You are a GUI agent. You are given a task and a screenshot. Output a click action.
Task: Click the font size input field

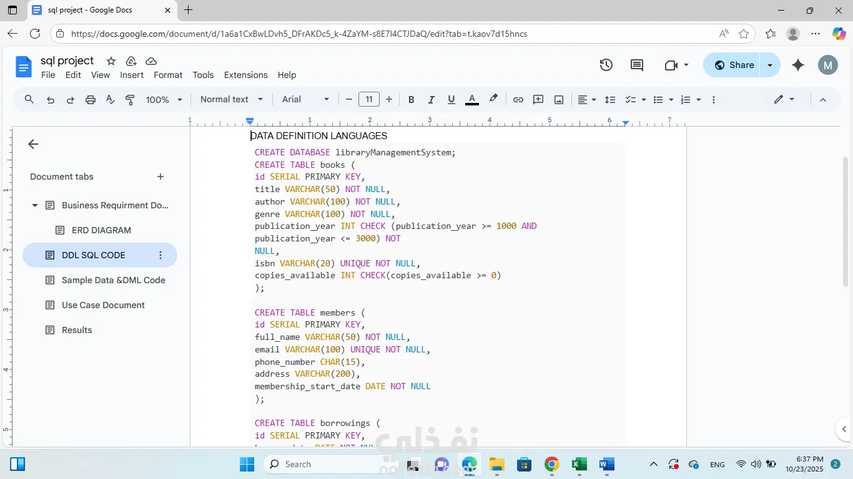click(369, 100)
